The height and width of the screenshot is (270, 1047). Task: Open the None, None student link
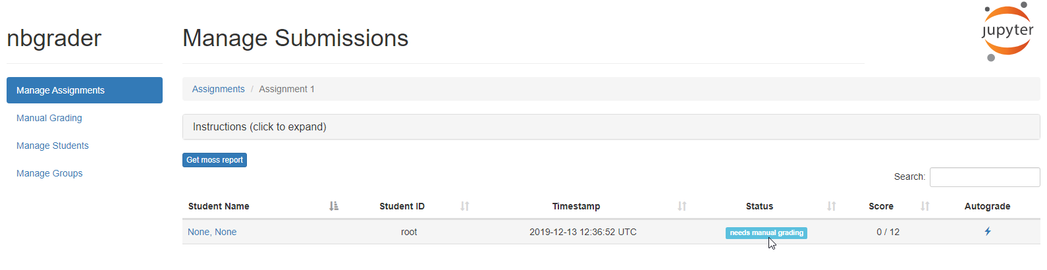(212, 232)
